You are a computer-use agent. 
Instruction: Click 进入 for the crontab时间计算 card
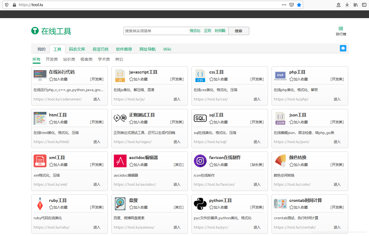pos(337,227)
